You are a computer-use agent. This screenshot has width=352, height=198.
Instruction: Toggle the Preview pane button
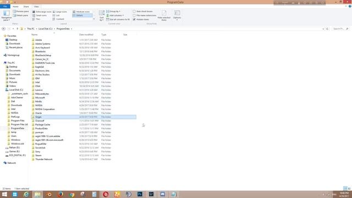(21, 11)
